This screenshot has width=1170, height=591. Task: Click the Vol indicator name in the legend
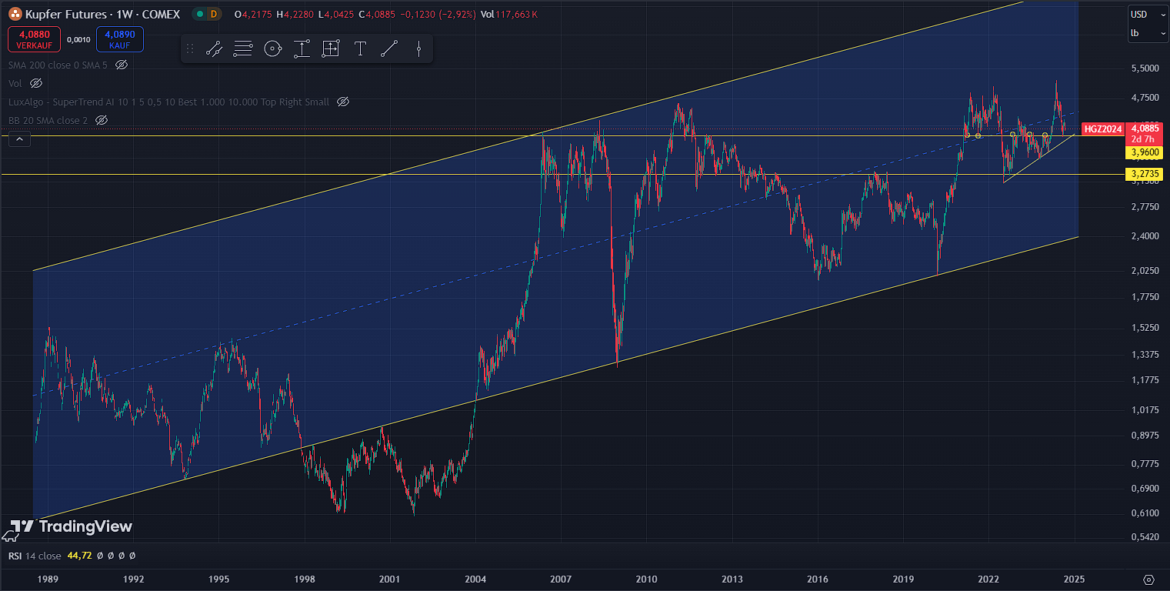(x=15, y=83)
